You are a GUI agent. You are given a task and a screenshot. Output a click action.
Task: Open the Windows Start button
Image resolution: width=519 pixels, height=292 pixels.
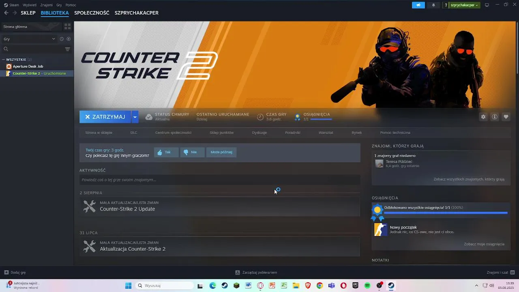pos(128,286)
